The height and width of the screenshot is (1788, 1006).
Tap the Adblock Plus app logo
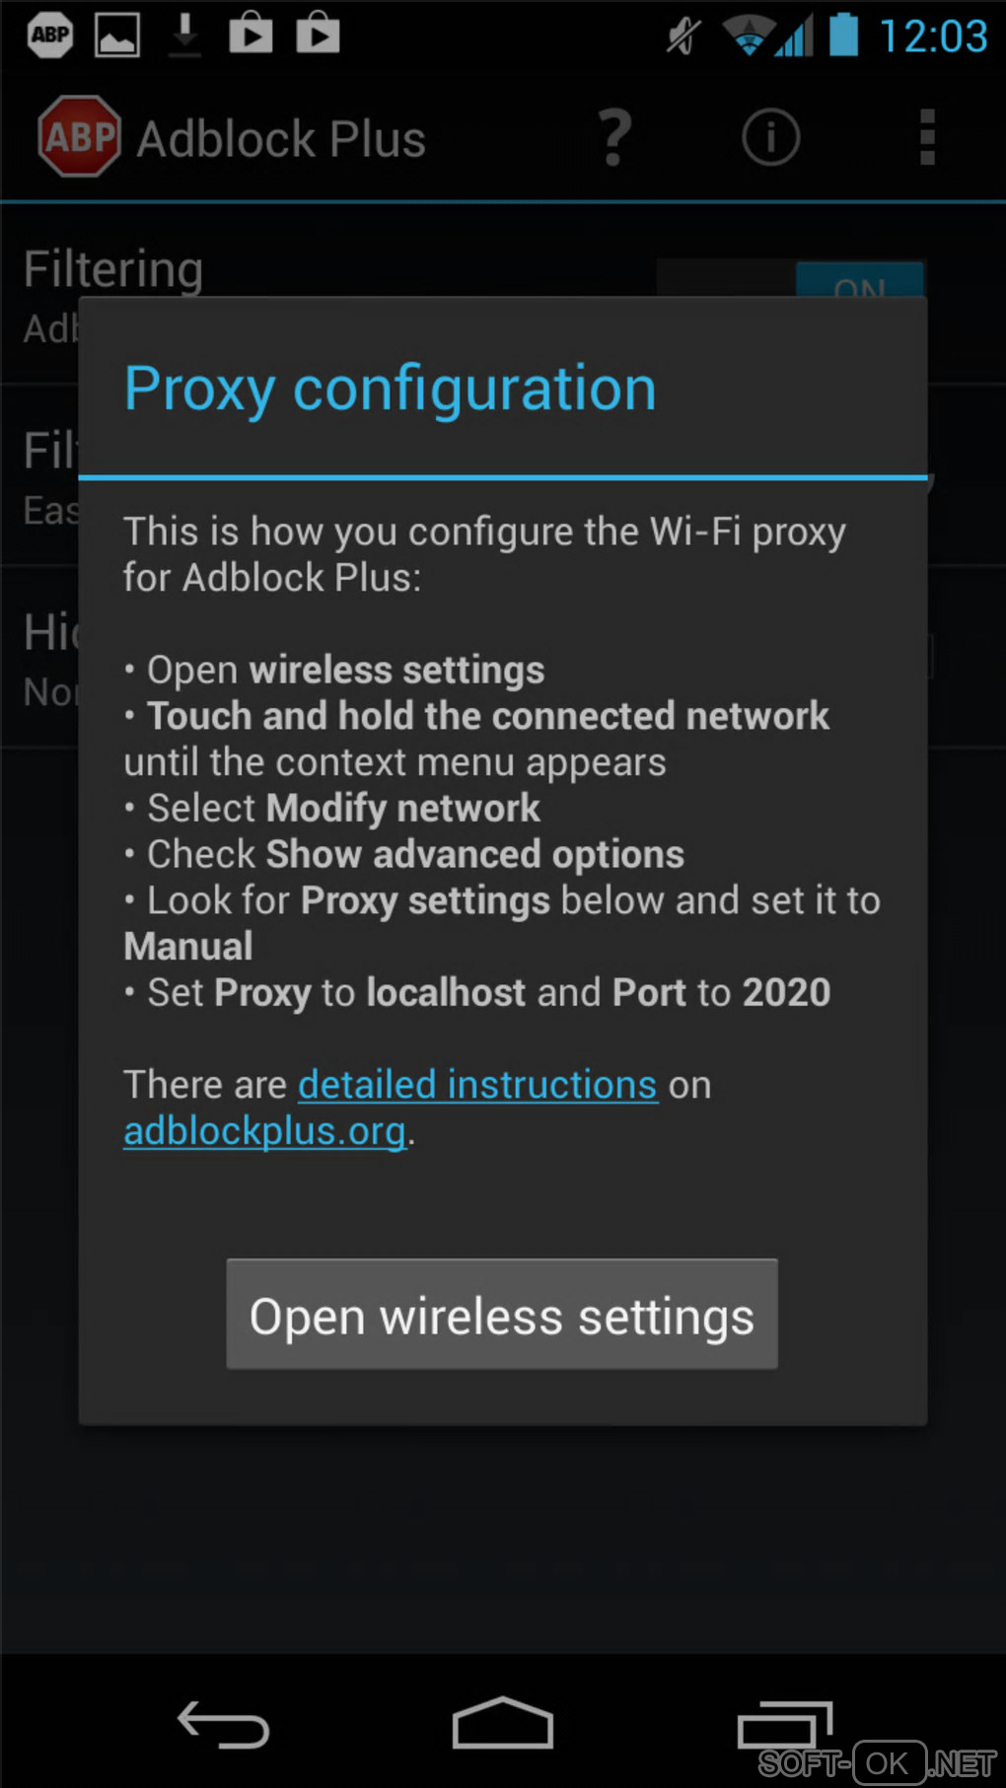tap(79, 137)
